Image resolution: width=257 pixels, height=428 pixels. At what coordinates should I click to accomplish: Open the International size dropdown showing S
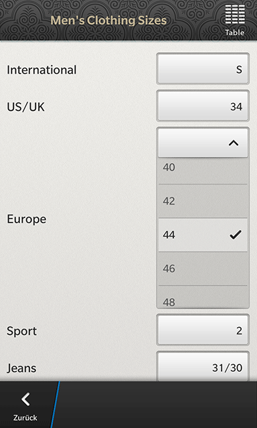203,68
